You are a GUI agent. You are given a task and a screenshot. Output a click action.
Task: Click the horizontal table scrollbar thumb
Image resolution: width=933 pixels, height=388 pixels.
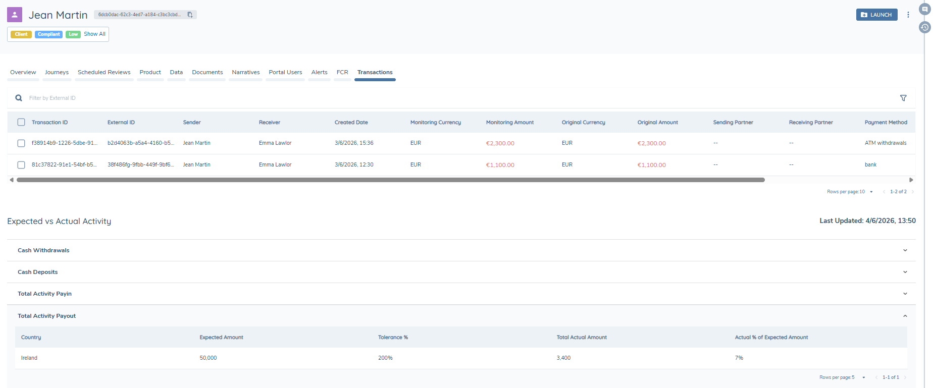tap(391, 180)
